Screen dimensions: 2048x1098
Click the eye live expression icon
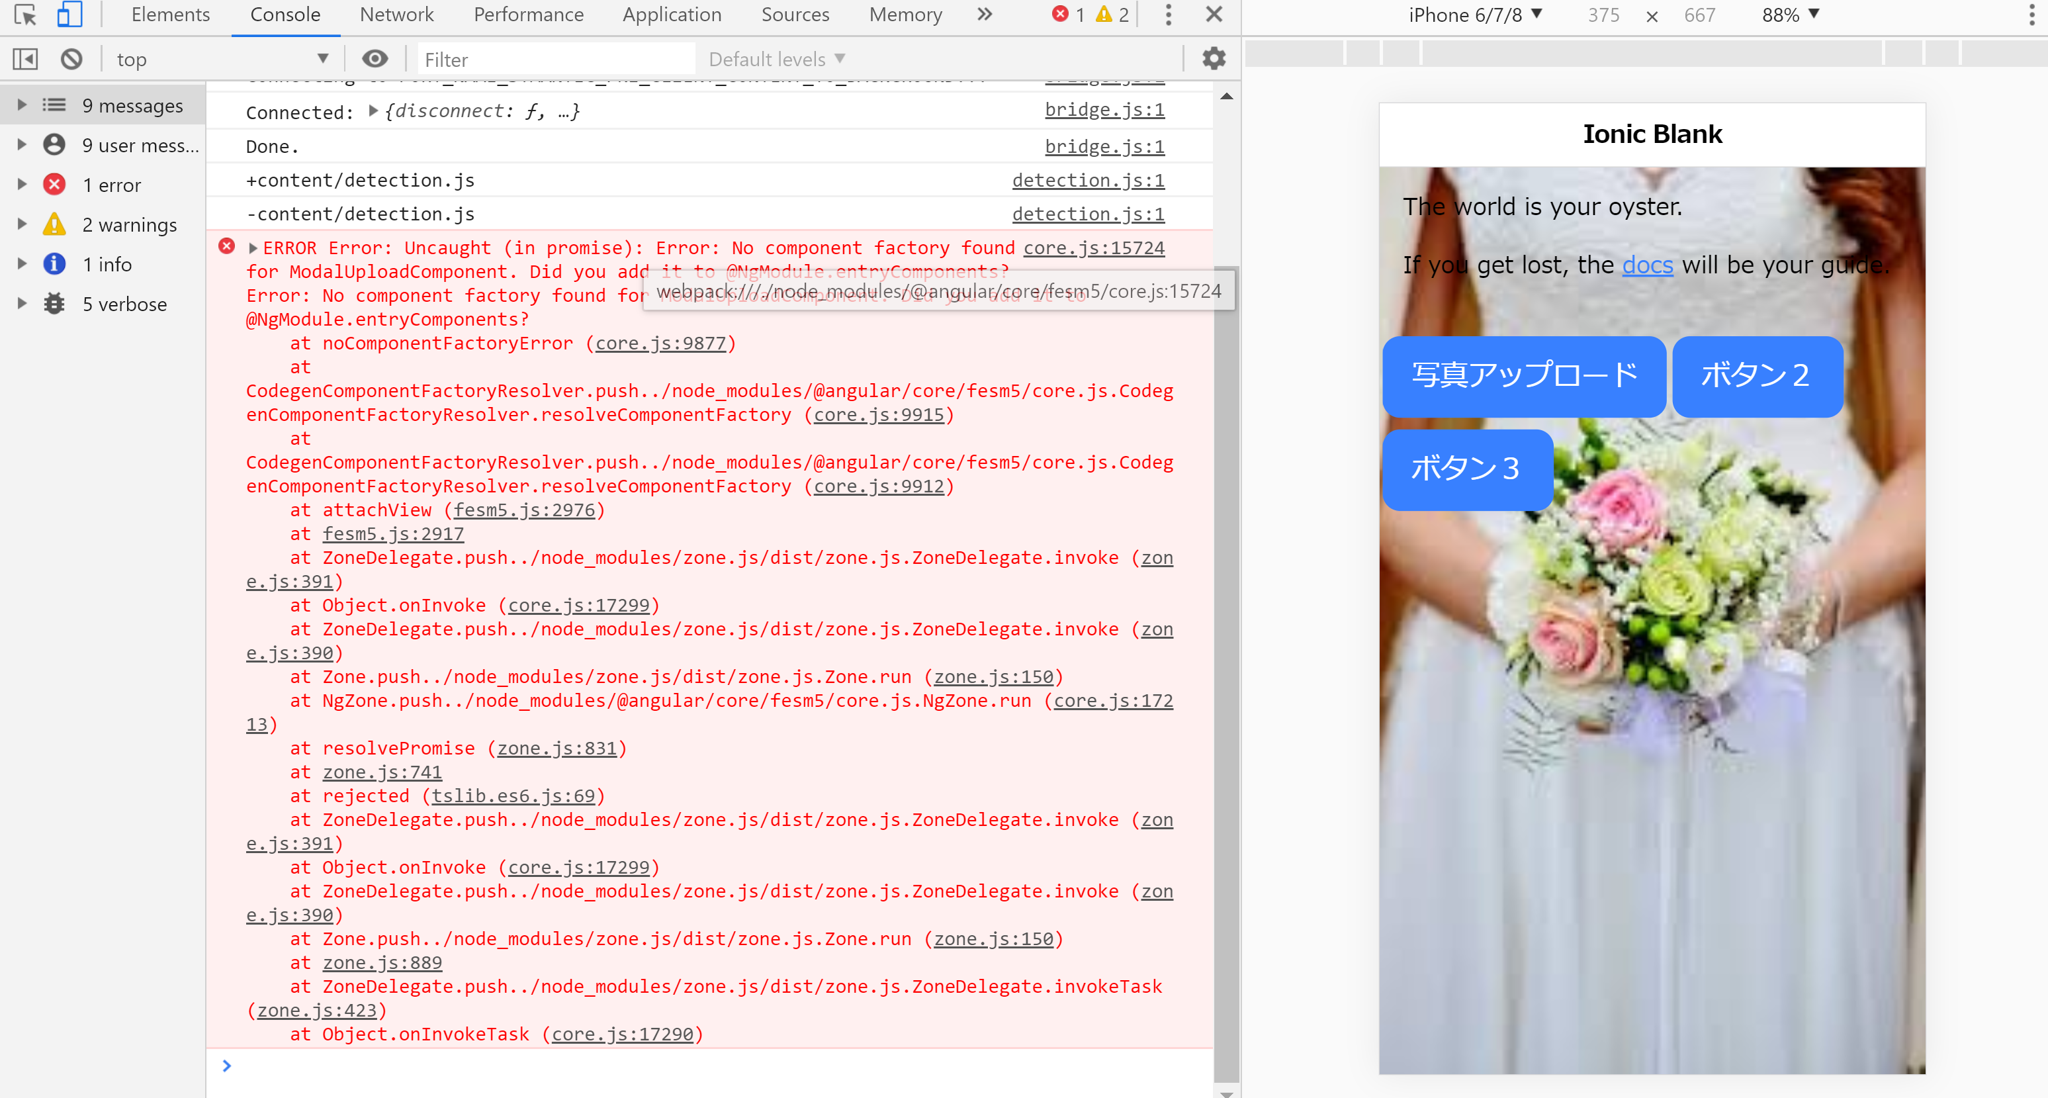[x=375, y=59]
